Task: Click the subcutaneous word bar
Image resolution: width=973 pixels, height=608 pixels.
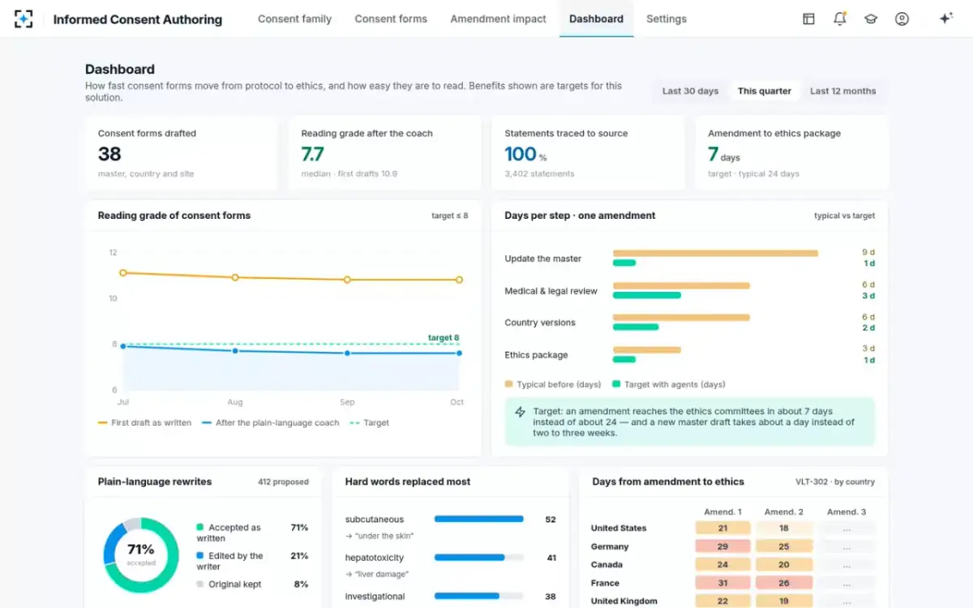Action: pos(479,519)
